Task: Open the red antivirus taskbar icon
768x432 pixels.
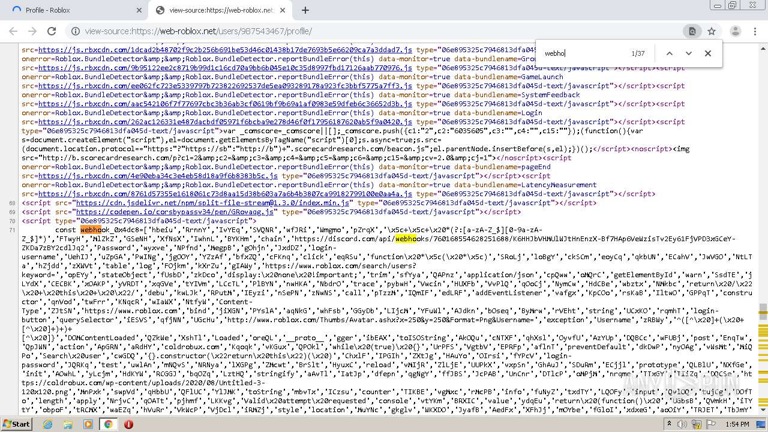Action: [x=128, y=424]
